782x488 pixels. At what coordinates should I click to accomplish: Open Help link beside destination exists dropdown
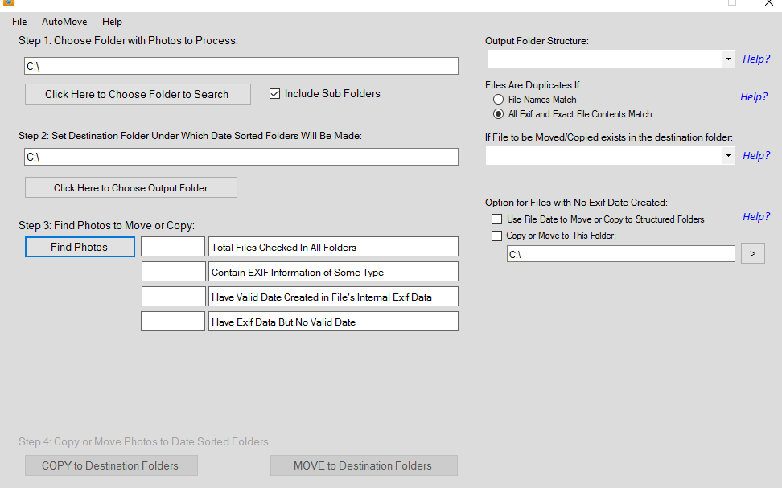[x=755, y=156]
